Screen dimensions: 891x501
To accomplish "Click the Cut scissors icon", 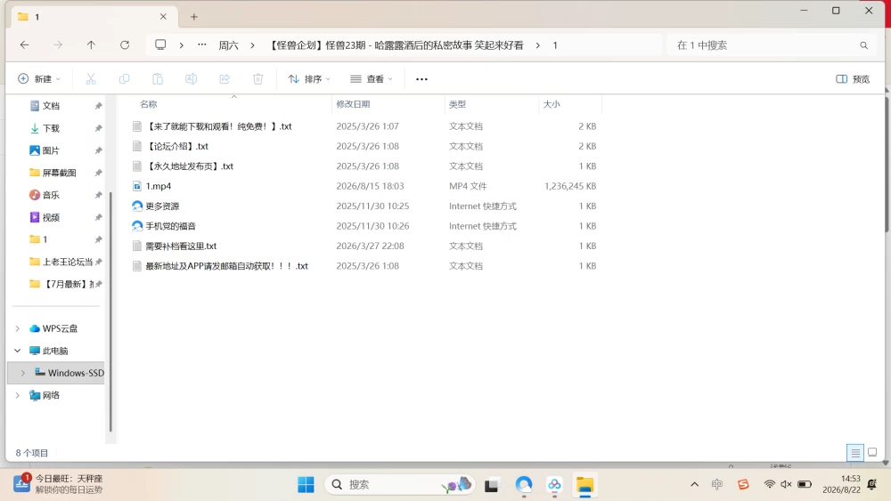I will tap(91, 79).
